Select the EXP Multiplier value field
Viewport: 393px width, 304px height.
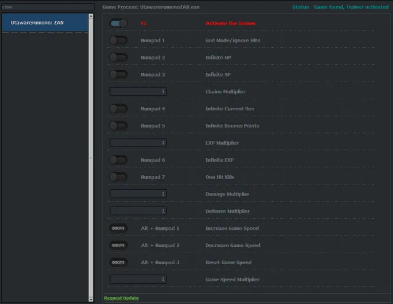click(138, 143)
